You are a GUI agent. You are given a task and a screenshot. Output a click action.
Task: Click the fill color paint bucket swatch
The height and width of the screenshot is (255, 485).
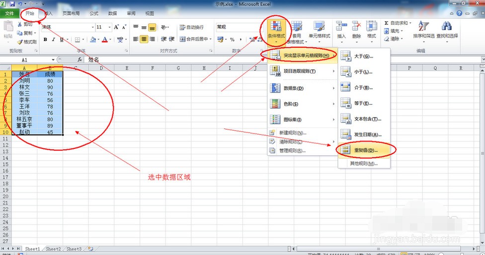pyautogui.click(x=93, y=40)
